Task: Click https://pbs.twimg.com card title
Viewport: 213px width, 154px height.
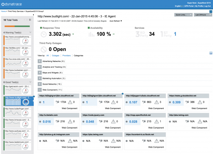Action: (93, 135)
